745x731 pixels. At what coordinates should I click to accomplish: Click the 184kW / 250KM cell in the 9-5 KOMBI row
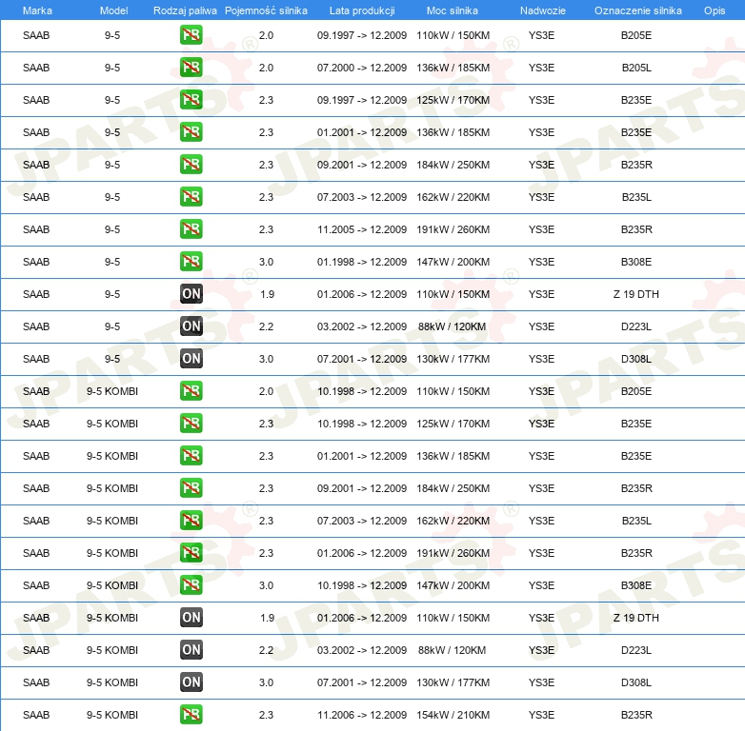click(453, 488)
